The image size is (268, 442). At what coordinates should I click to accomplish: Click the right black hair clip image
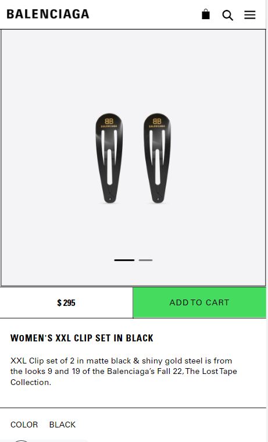coord(157,158)
